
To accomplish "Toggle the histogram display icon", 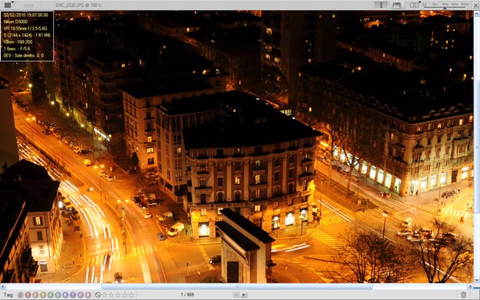I will (396, 4).
